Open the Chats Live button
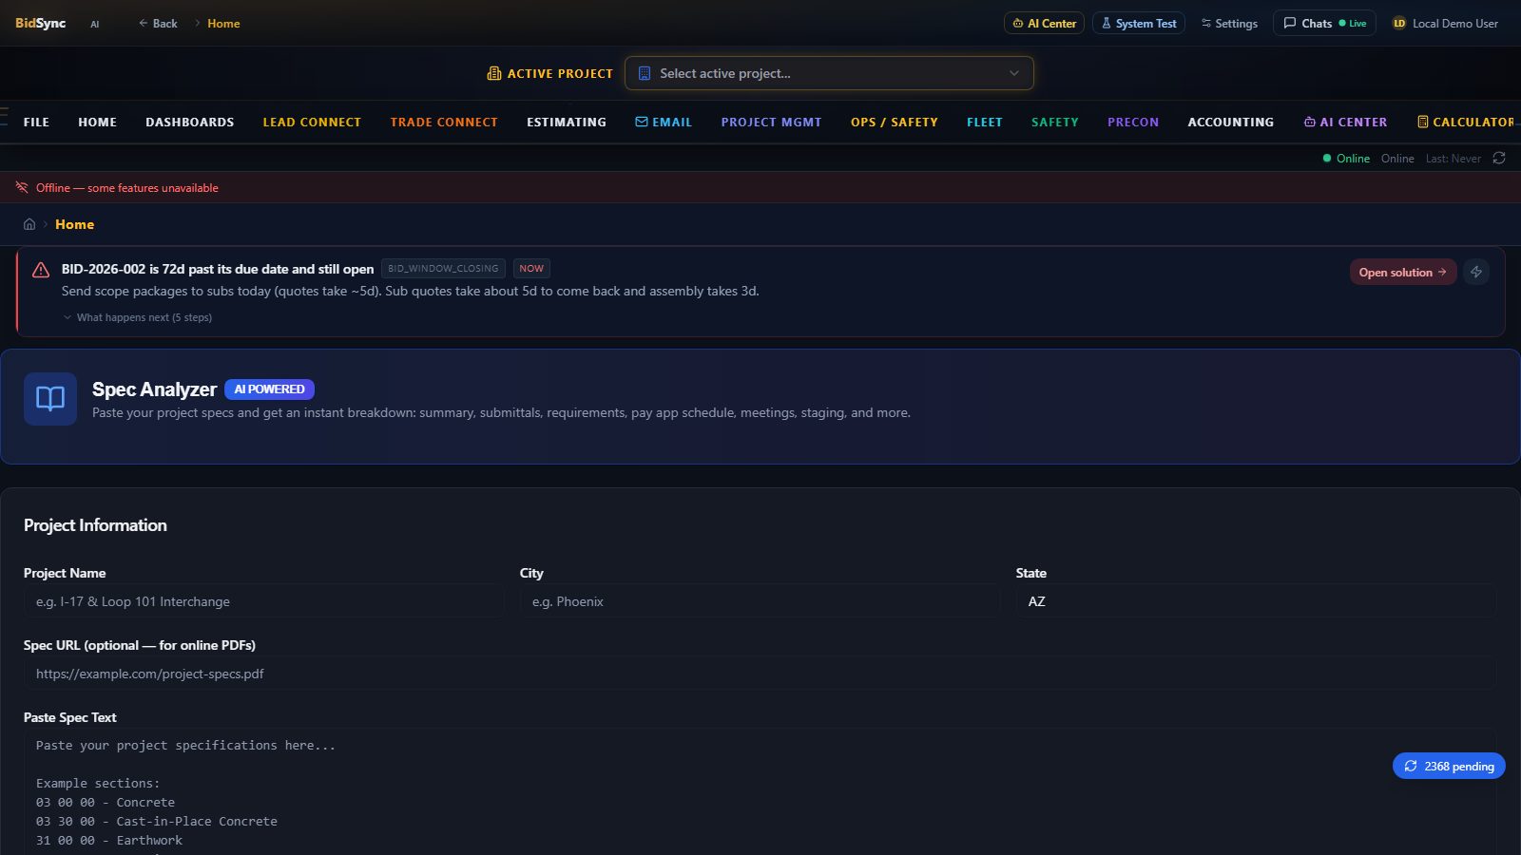The height and width of the screenshot is (855, 1521). pos(1324,23)
